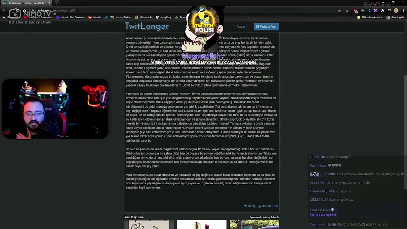Open the How to Loot sponsored thumbnail

[149, 225]
